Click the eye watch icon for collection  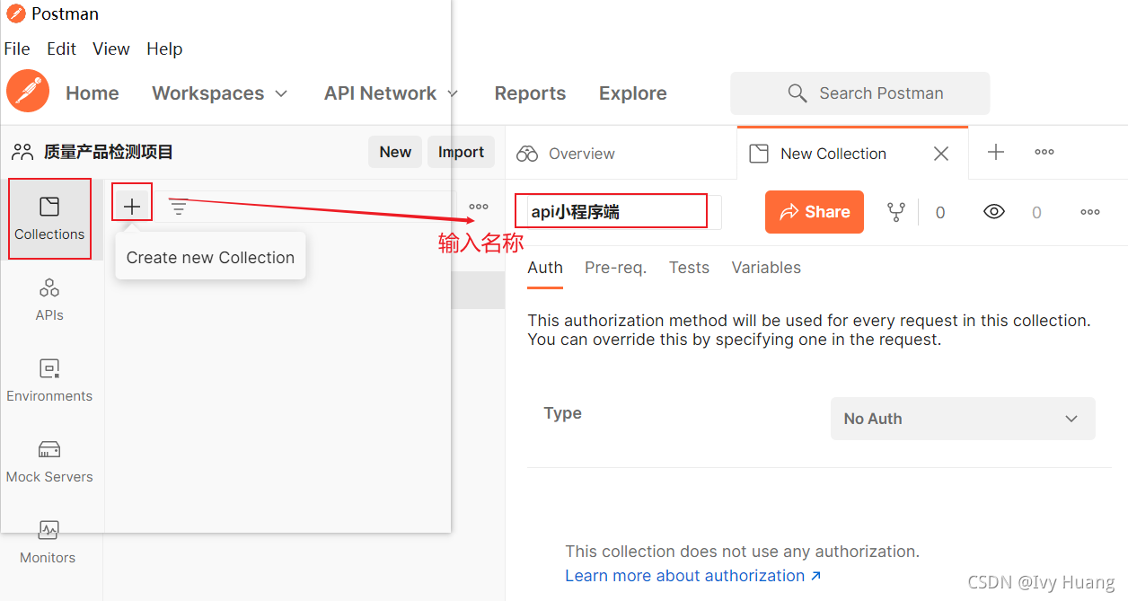(993, 212)
